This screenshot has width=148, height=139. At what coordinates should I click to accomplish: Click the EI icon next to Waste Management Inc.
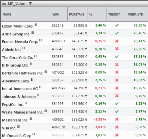46,111
